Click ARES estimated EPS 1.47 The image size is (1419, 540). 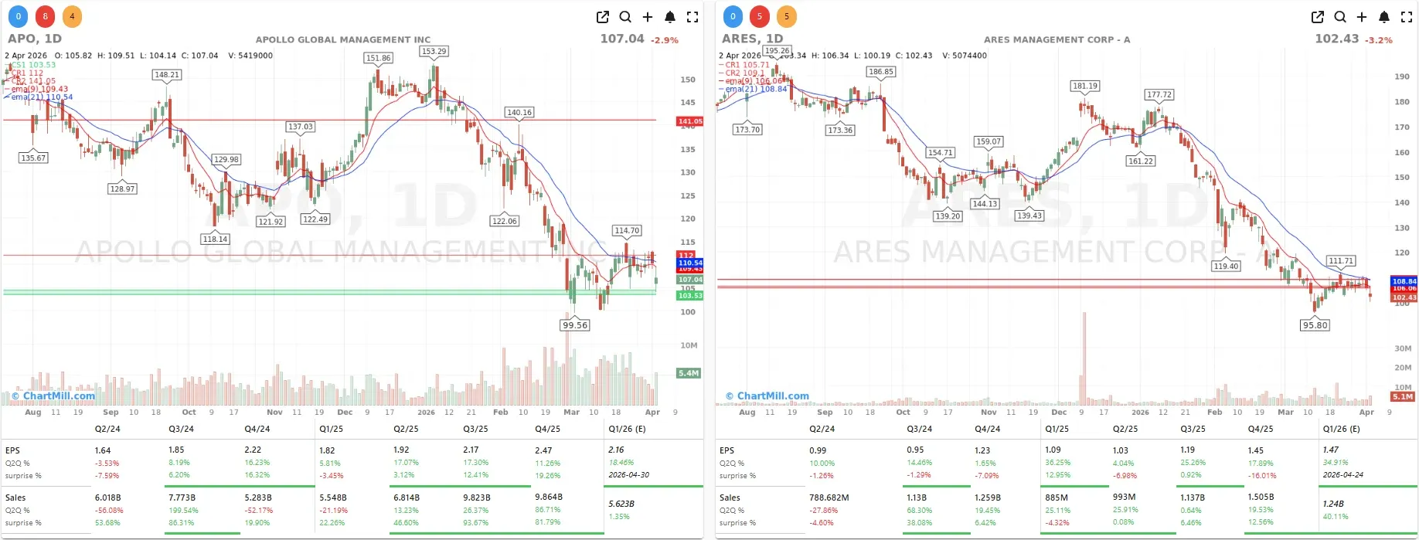pos(1330,450)
